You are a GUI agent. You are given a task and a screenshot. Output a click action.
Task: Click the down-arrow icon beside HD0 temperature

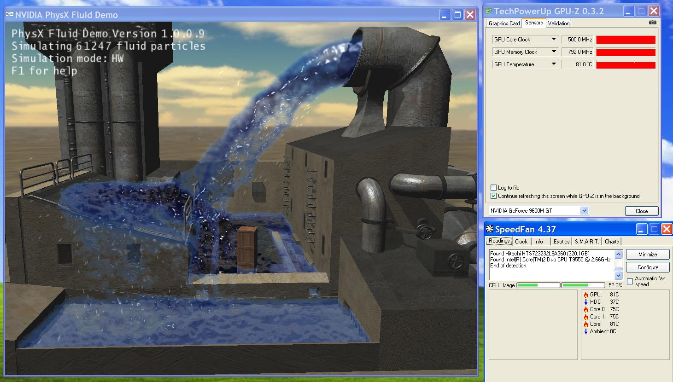pos(586,302)
